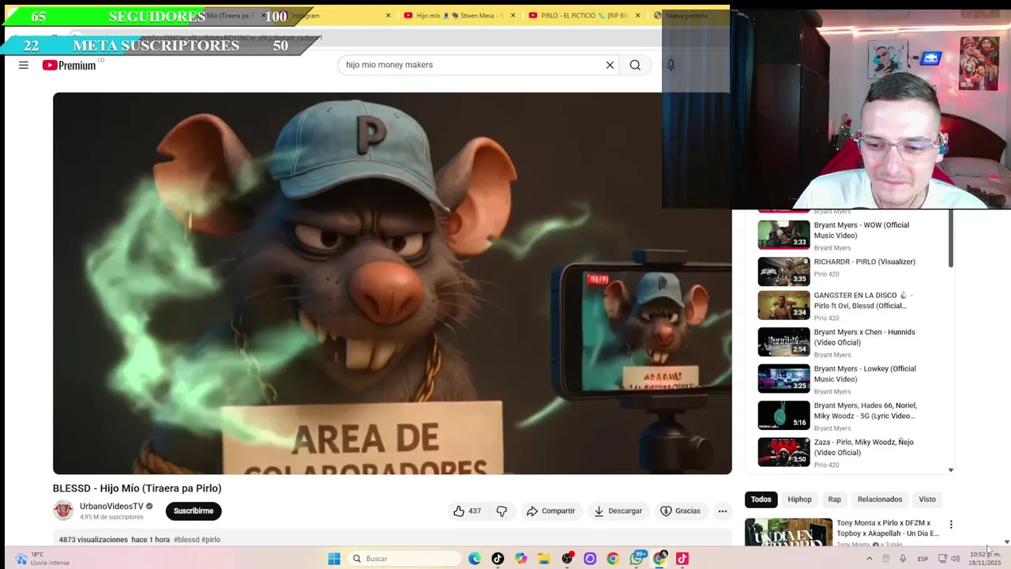Select the Visto filter chip

(927, 499)
